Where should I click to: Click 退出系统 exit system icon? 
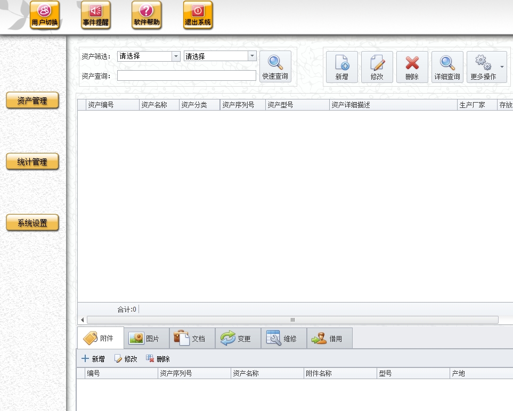(198, 15)
